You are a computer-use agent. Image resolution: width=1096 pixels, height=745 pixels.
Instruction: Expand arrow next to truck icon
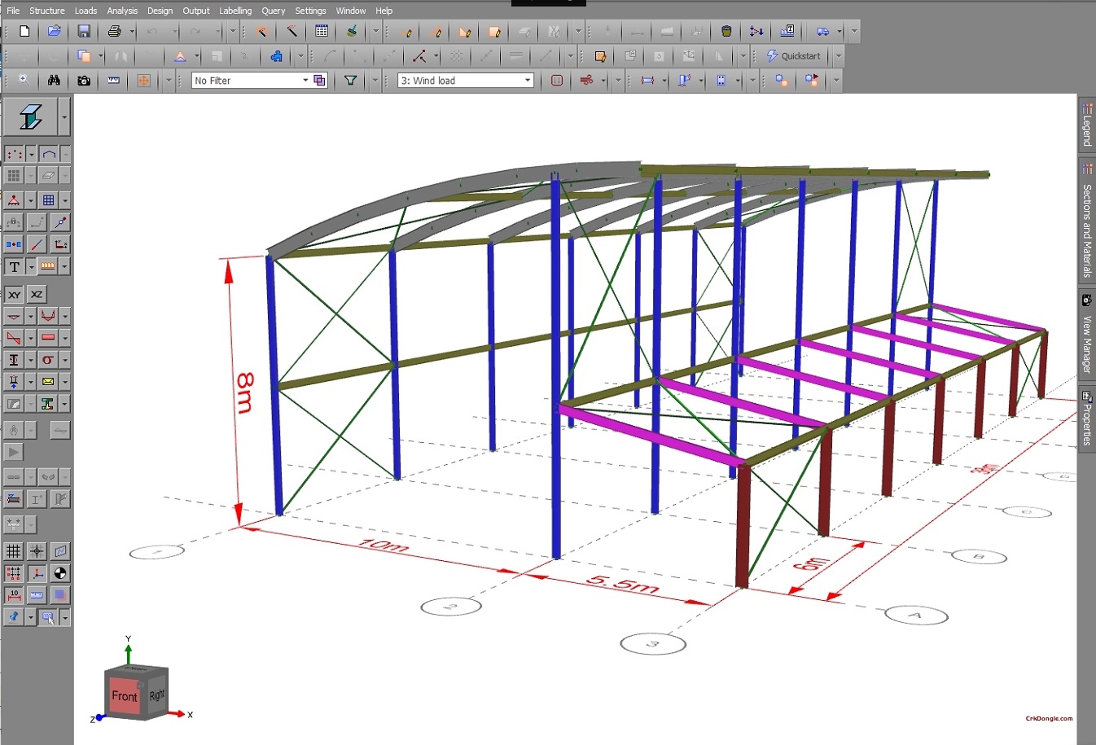[x=840, y=32]
